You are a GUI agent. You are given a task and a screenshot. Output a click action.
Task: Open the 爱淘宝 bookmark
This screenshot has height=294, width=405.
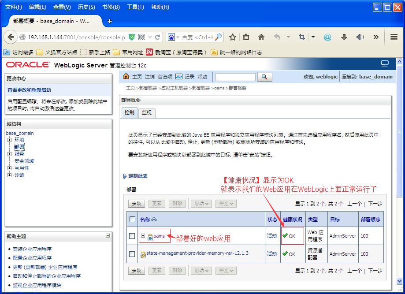[176, 52]
